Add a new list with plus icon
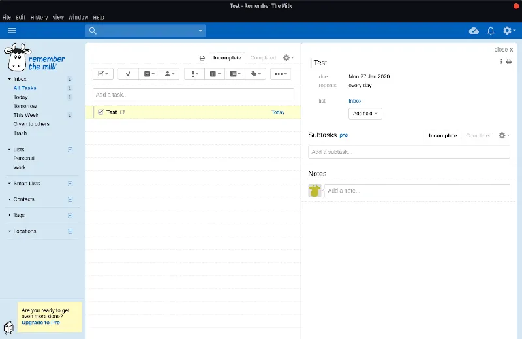Image resolution: width=522 pixels, height=339 pixels. pos(70,150)
